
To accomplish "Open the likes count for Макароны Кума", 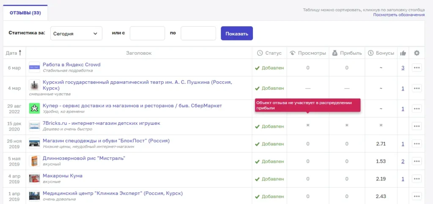I will click(403, 179).
